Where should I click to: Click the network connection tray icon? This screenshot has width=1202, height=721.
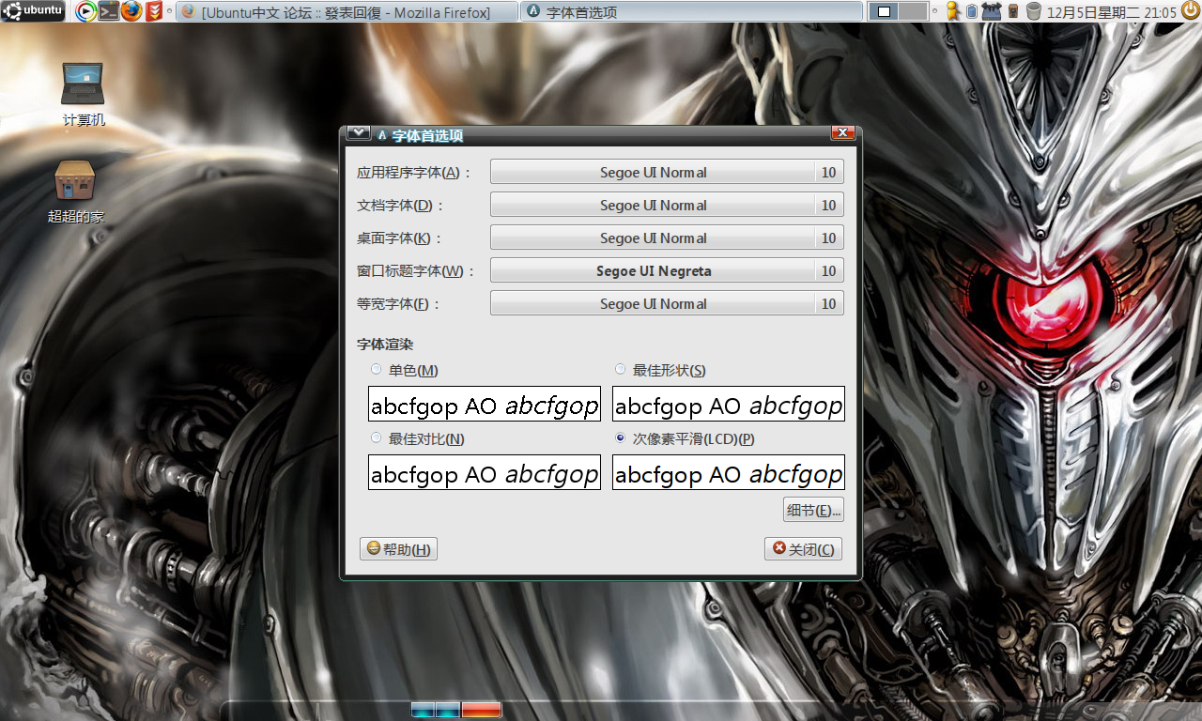[992, 11]
